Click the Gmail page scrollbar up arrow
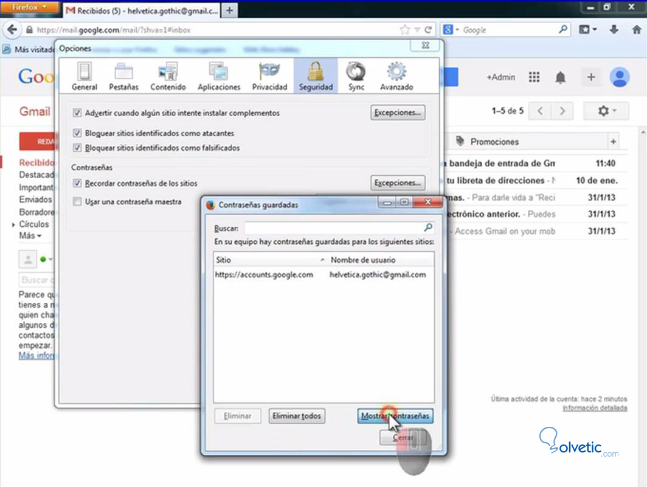 click(x=643, y=133)
